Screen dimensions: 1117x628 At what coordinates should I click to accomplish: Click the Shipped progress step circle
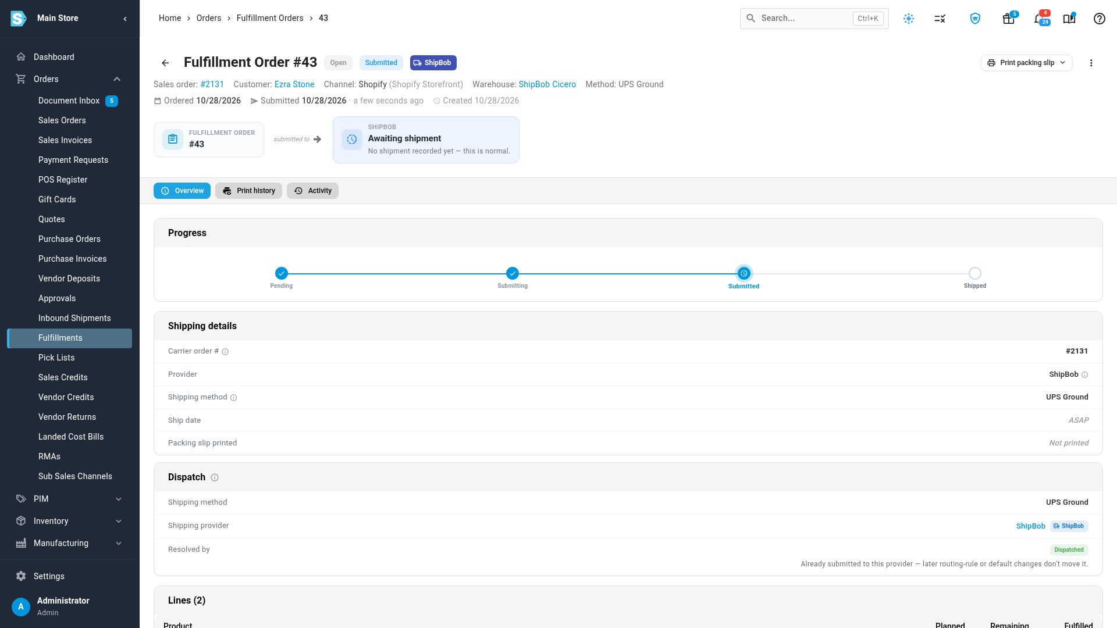point(975,273)
